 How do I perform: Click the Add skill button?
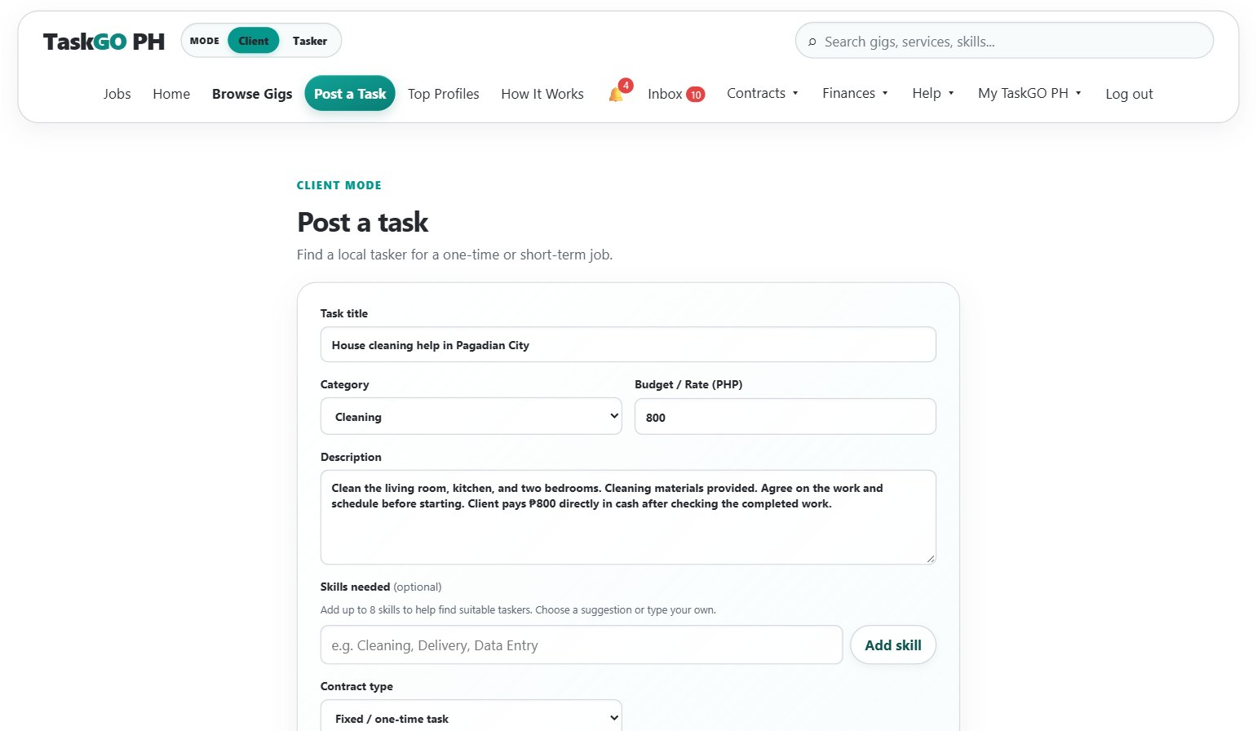pyautogui.click(x=893, y=645)
